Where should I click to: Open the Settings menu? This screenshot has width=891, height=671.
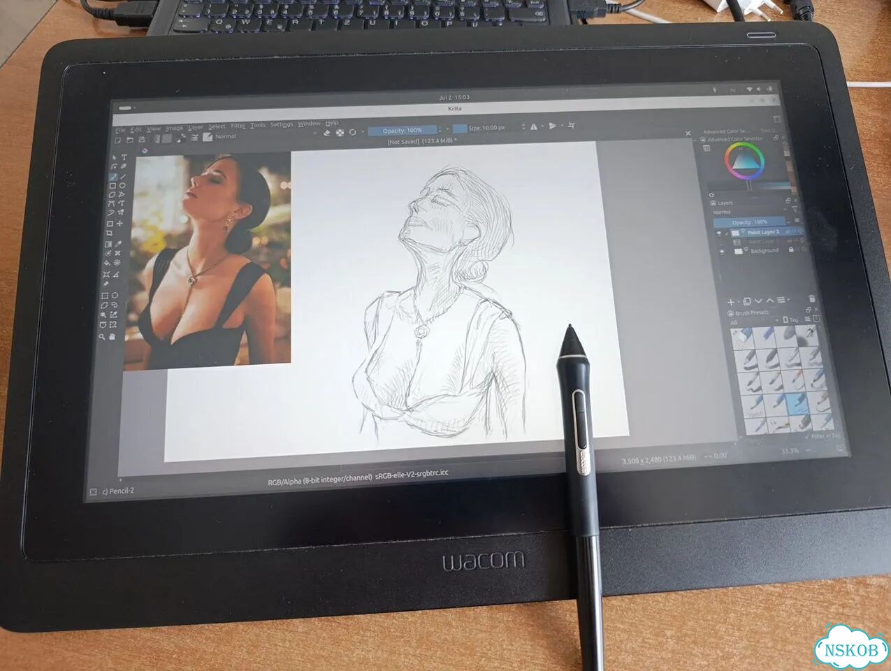[282, 124]
